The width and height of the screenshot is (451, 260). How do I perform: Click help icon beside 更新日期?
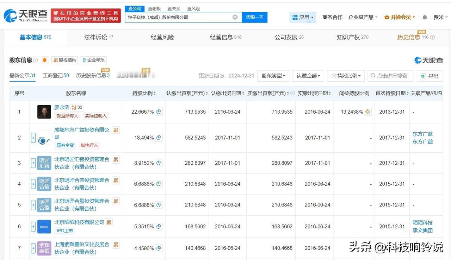[222, 76]
